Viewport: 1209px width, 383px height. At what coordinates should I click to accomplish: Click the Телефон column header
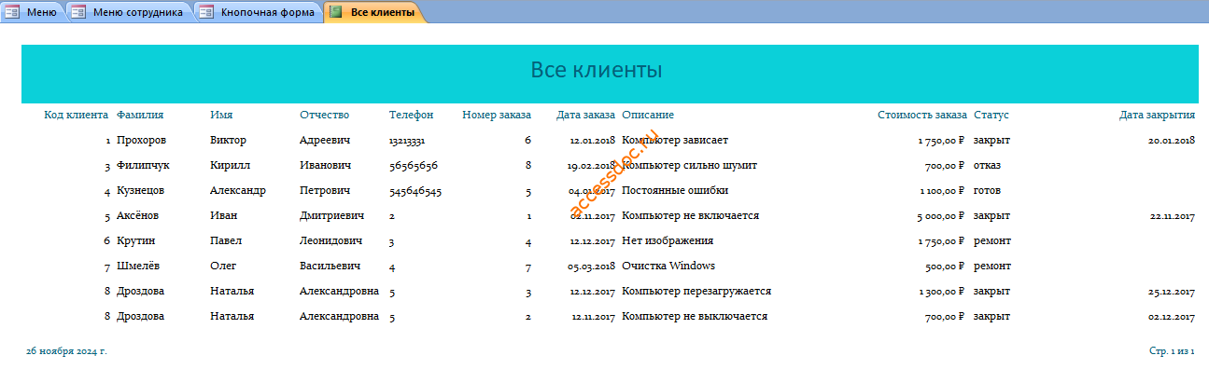coord(411,115)
